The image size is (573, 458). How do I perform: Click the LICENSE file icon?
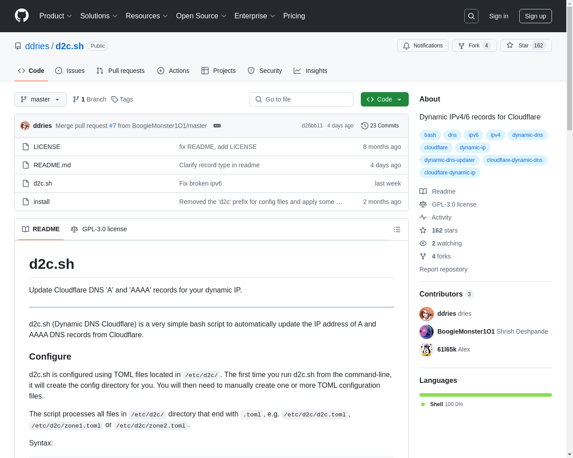[x=26, y=147]
